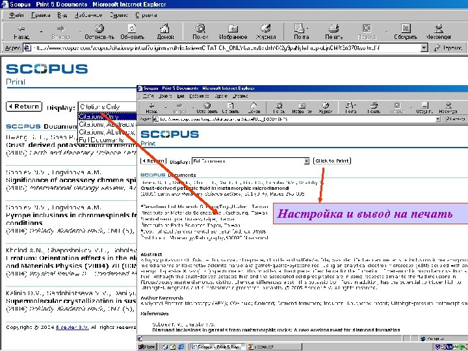Open Mail options arrow in main toolbar

coord(307,29)
